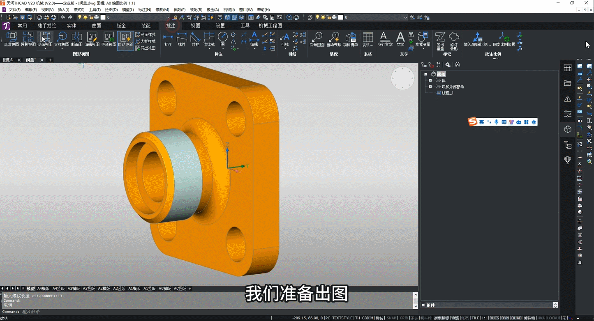
Task: Open the 机械工程图 ribbon tab
Action: [270, 25]
